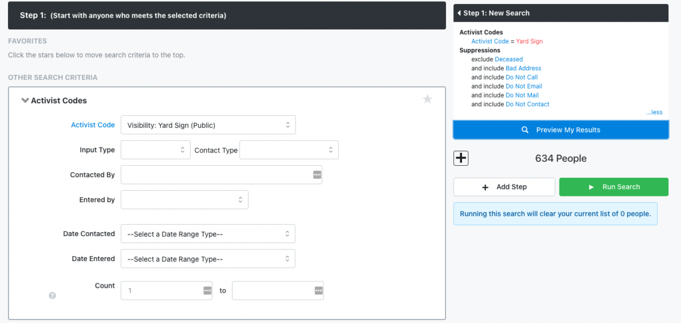This screenshot has width=681, height=323.
Task: Expand the Contact Type dropdown
Action: tap(289, 150)
